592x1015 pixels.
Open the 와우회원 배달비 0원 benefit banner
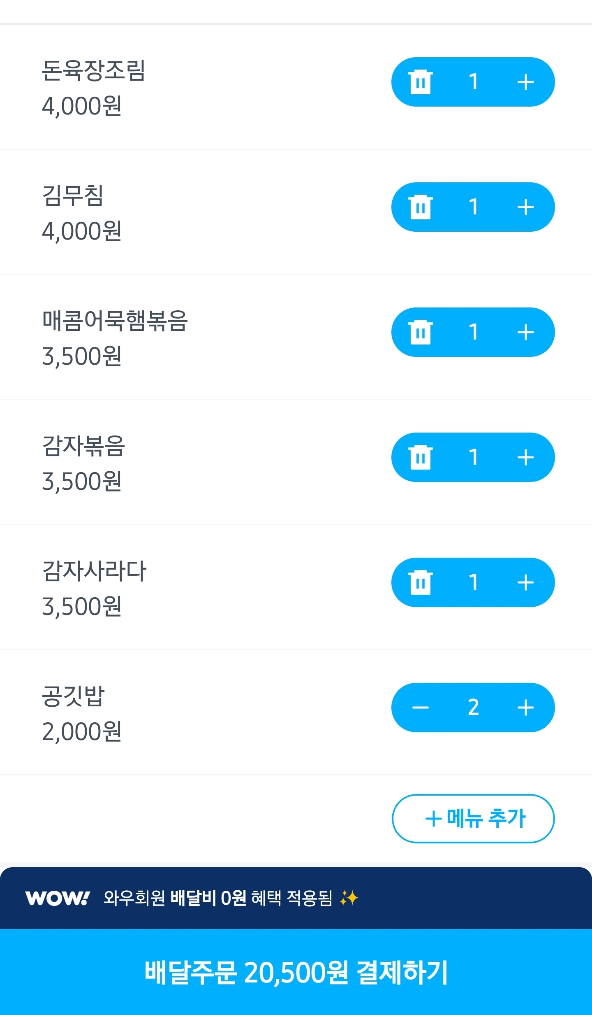tap(218, 898)
